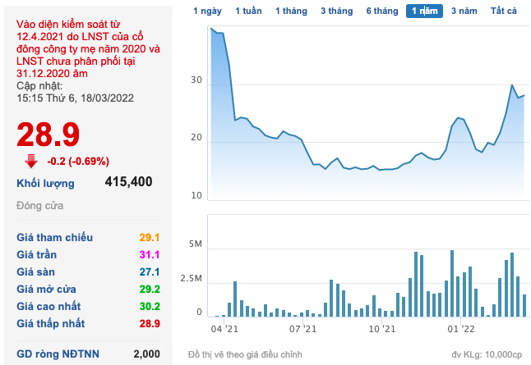Click the GD ròng NĐTNN label
Screen dimensions: 531x365
coord(55,354)
